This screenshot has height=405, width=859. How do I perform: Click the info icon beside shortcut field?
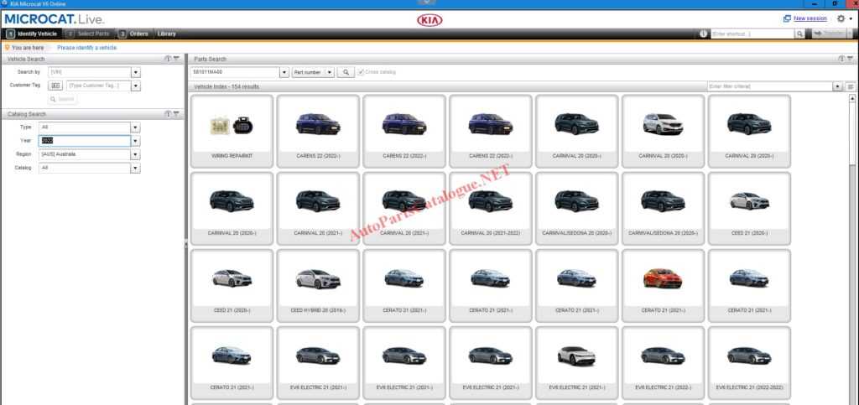coord(703,34)
